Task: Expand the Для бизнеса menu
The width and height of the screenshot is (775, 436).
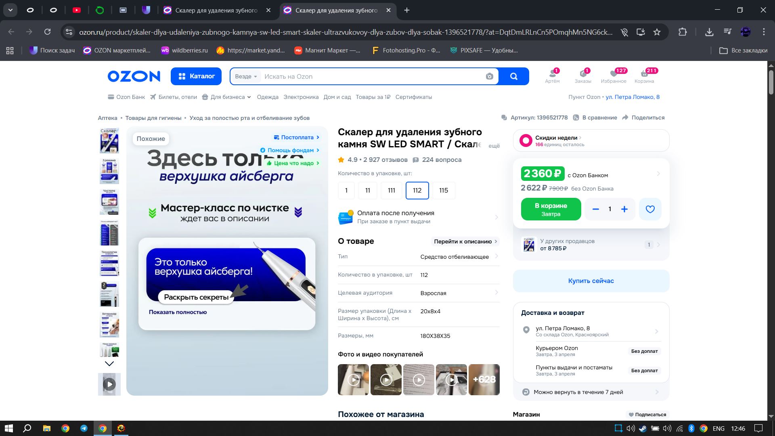Action: [x=227, y=97]
